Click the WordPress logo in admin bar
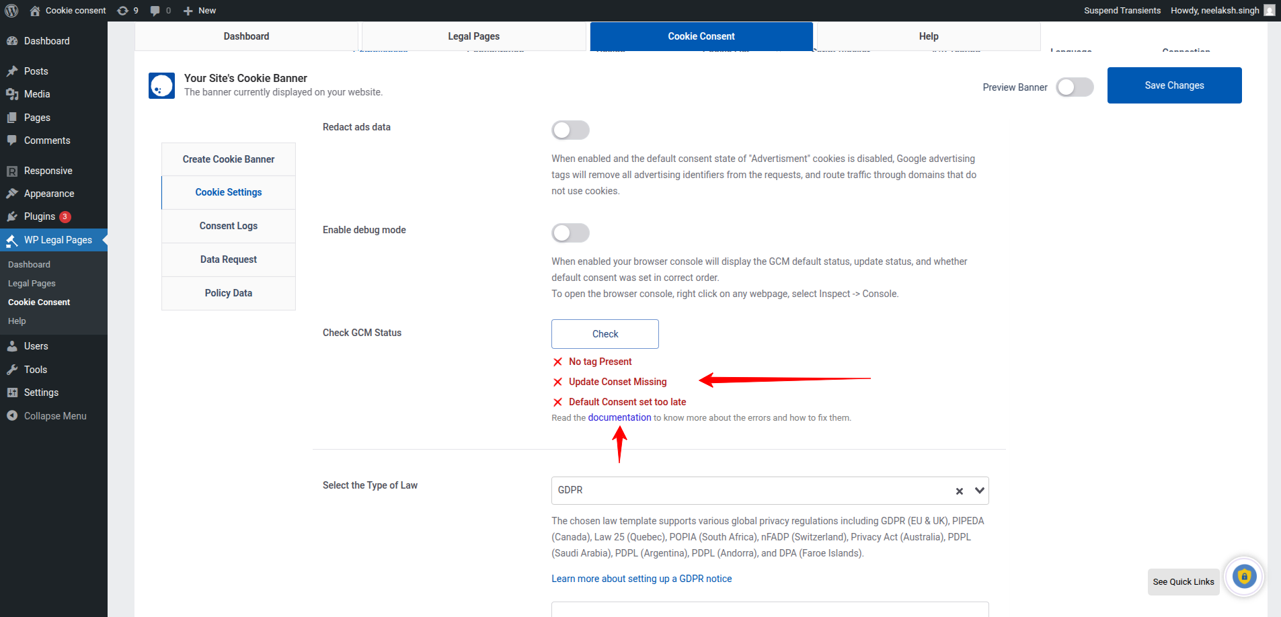The height and width of the screenshot is (617, 1281). pyautogui.click(x=12, y=10)
